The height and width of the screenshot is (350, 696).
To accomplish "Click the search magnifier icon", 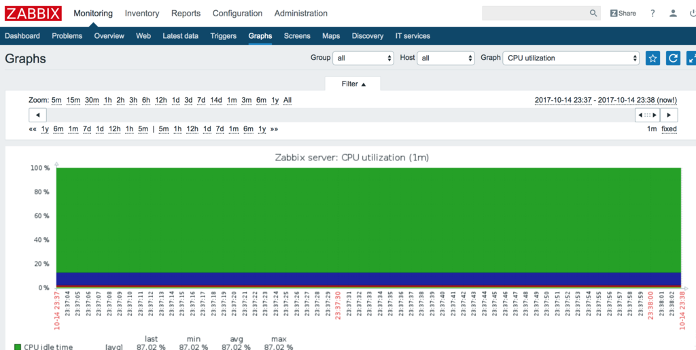I will point(593,14).
